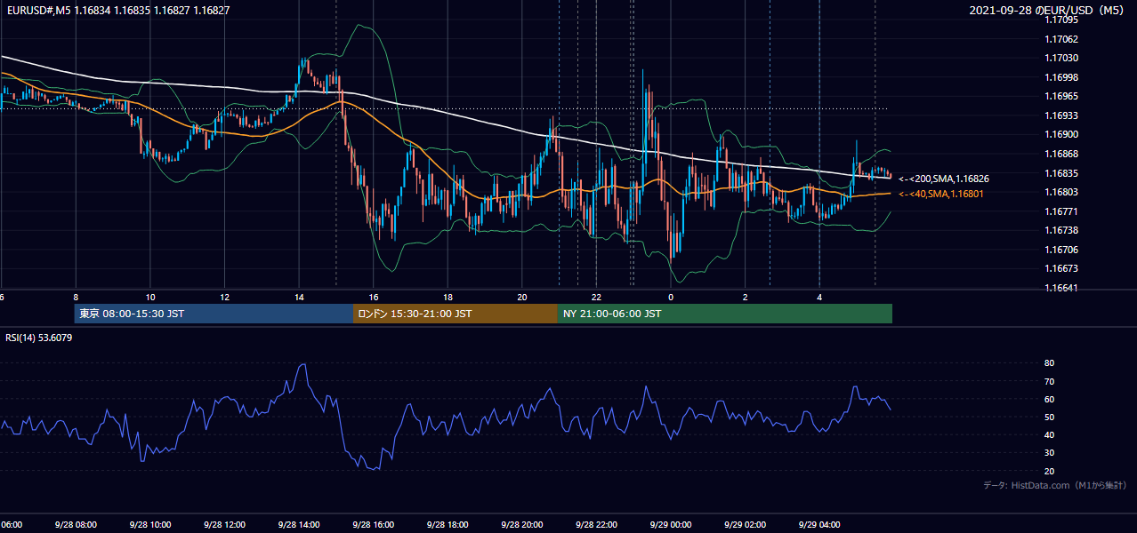Click the 9/28 16:00 bottom time label
The width and height of the screenshot is (1137, 533).
[x=373, y=524]
